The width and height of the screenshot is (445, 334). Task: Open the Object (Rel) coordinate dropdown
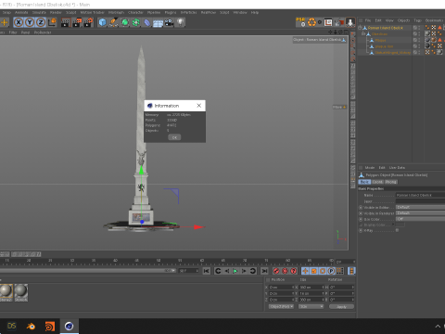coord(281,306)
